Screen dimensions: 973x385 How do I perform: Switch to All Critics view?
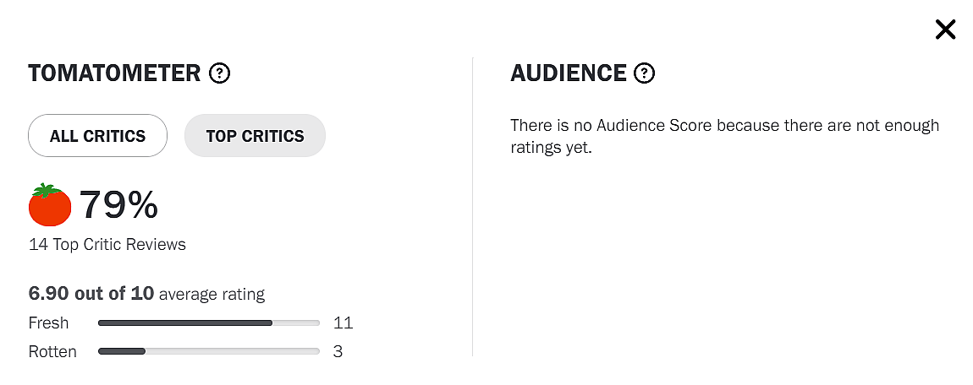pyautogui.click(x=97, y=136)
